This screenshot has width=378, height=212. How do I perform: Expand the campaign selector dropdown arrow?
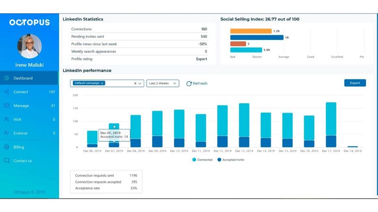coord(140,83)
